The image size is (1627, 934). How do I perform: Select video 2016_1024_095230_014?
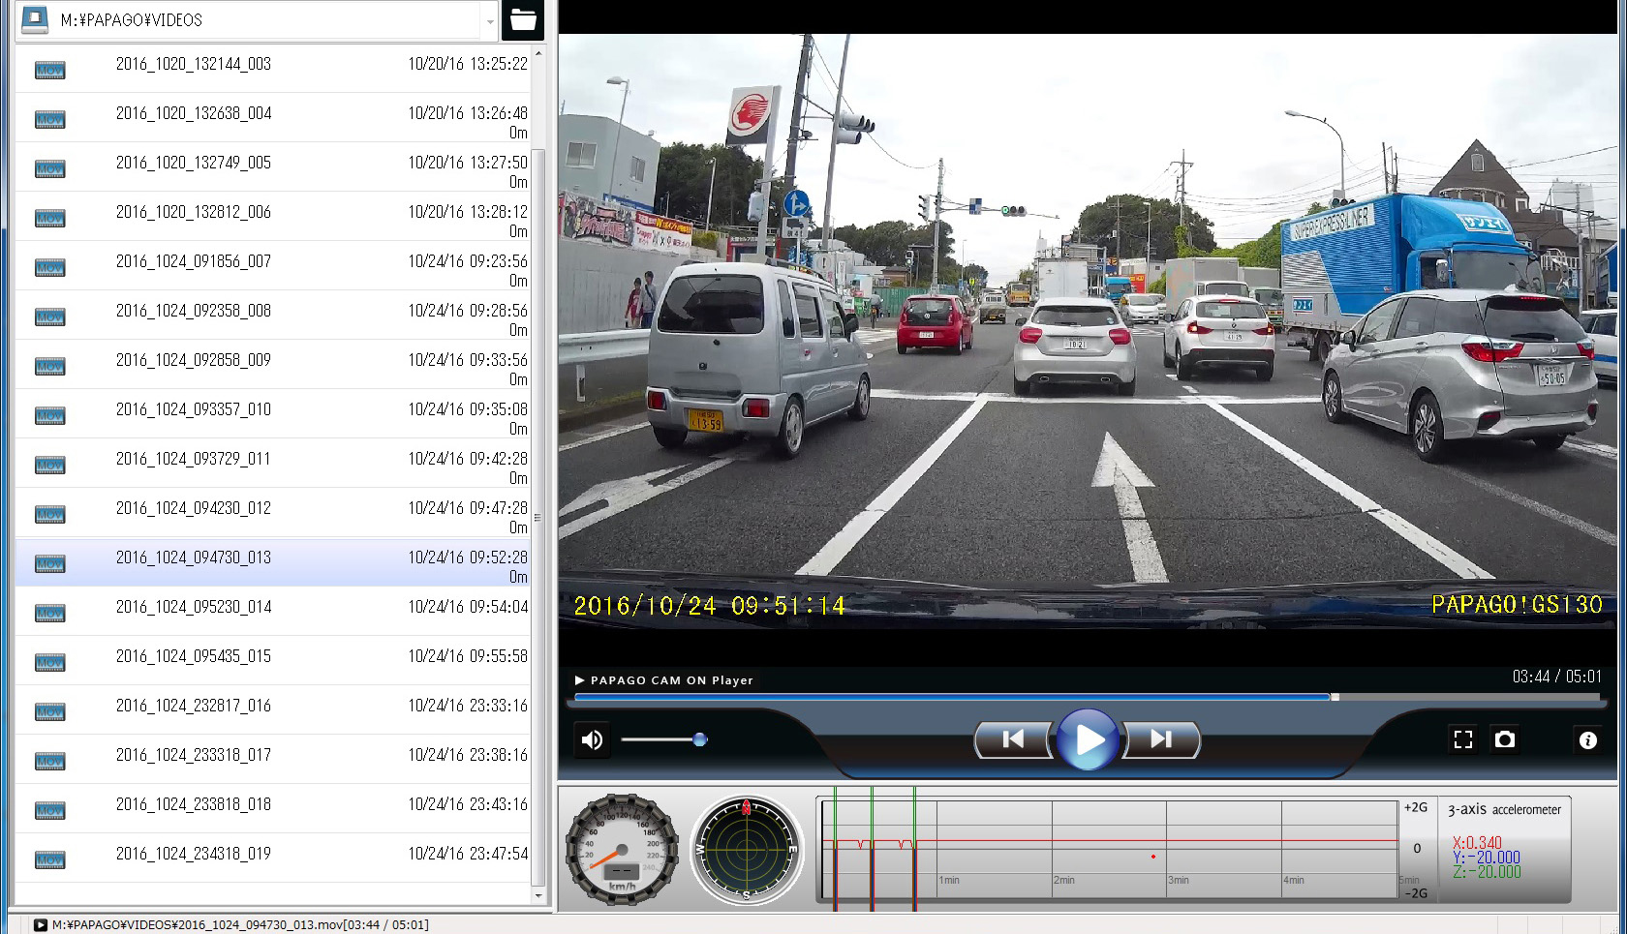point(194,608)
